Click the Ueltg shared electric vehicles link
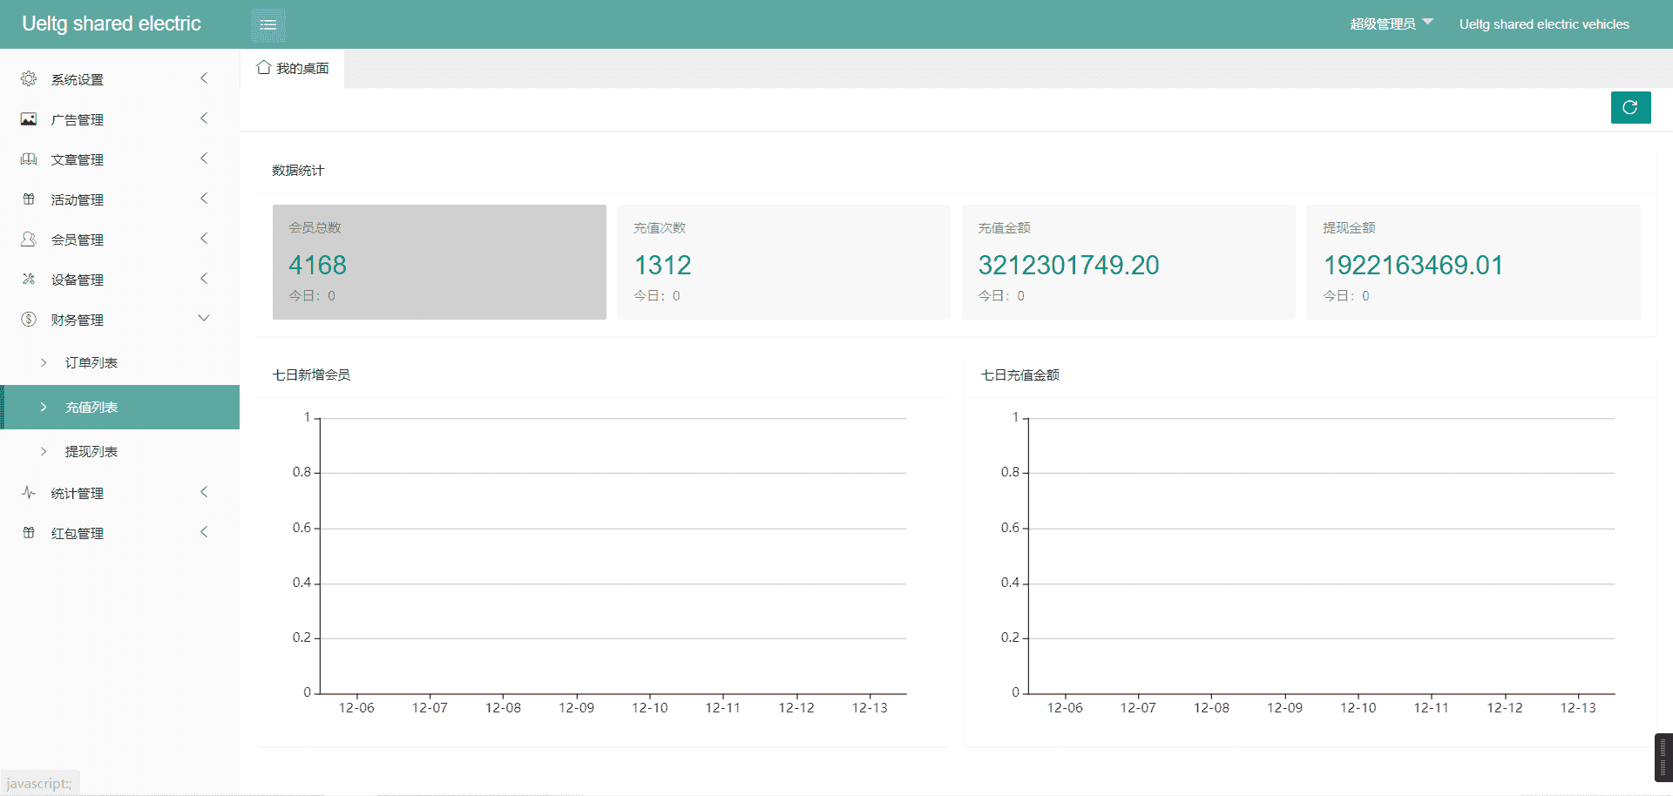1673x796 pixels. (x=1543, y=24)
